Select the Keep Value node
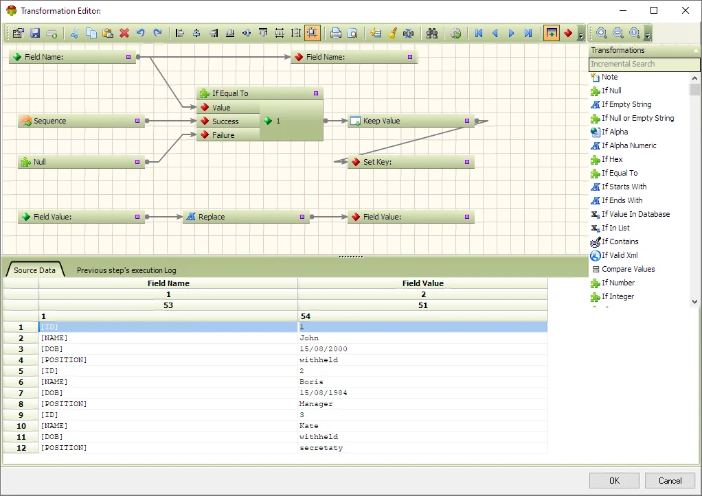The image size is (702, 496). point(411,121)
